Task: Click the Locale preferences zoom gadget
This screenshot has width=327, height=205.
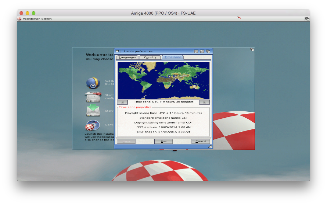Action: click(202, 51)
